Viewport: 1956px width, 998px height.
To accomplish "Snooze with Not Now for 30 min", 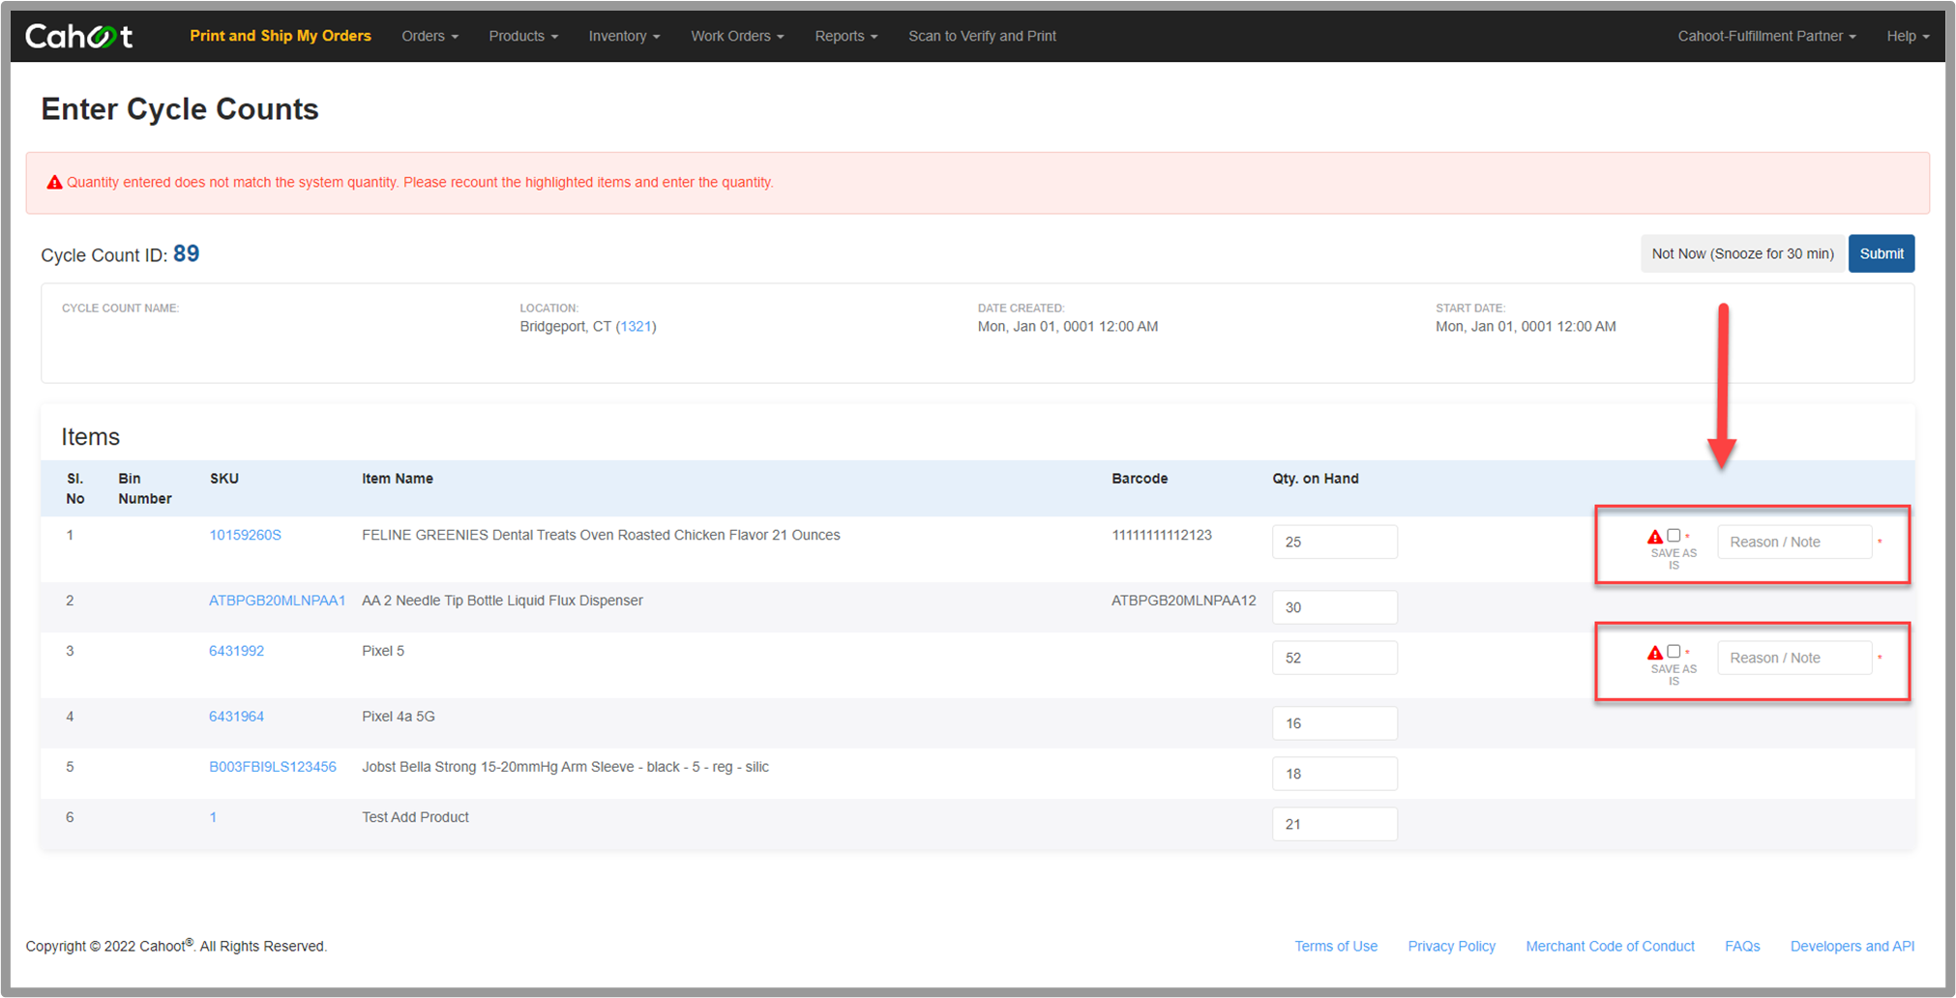I will click(x=1742, y=253).
